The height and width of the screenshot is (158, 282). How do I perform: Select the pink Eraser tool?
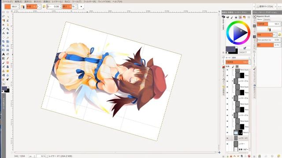pyautogui.click(x=8, y=62)
